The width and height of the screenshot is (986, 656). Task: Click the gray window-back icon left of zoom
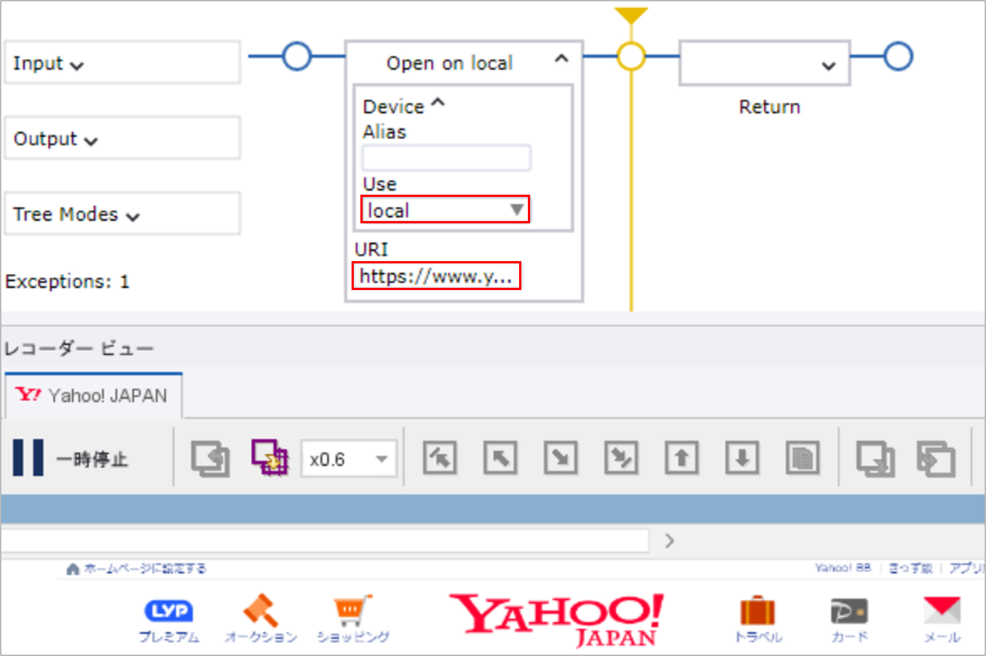click(x=210, y=458)
